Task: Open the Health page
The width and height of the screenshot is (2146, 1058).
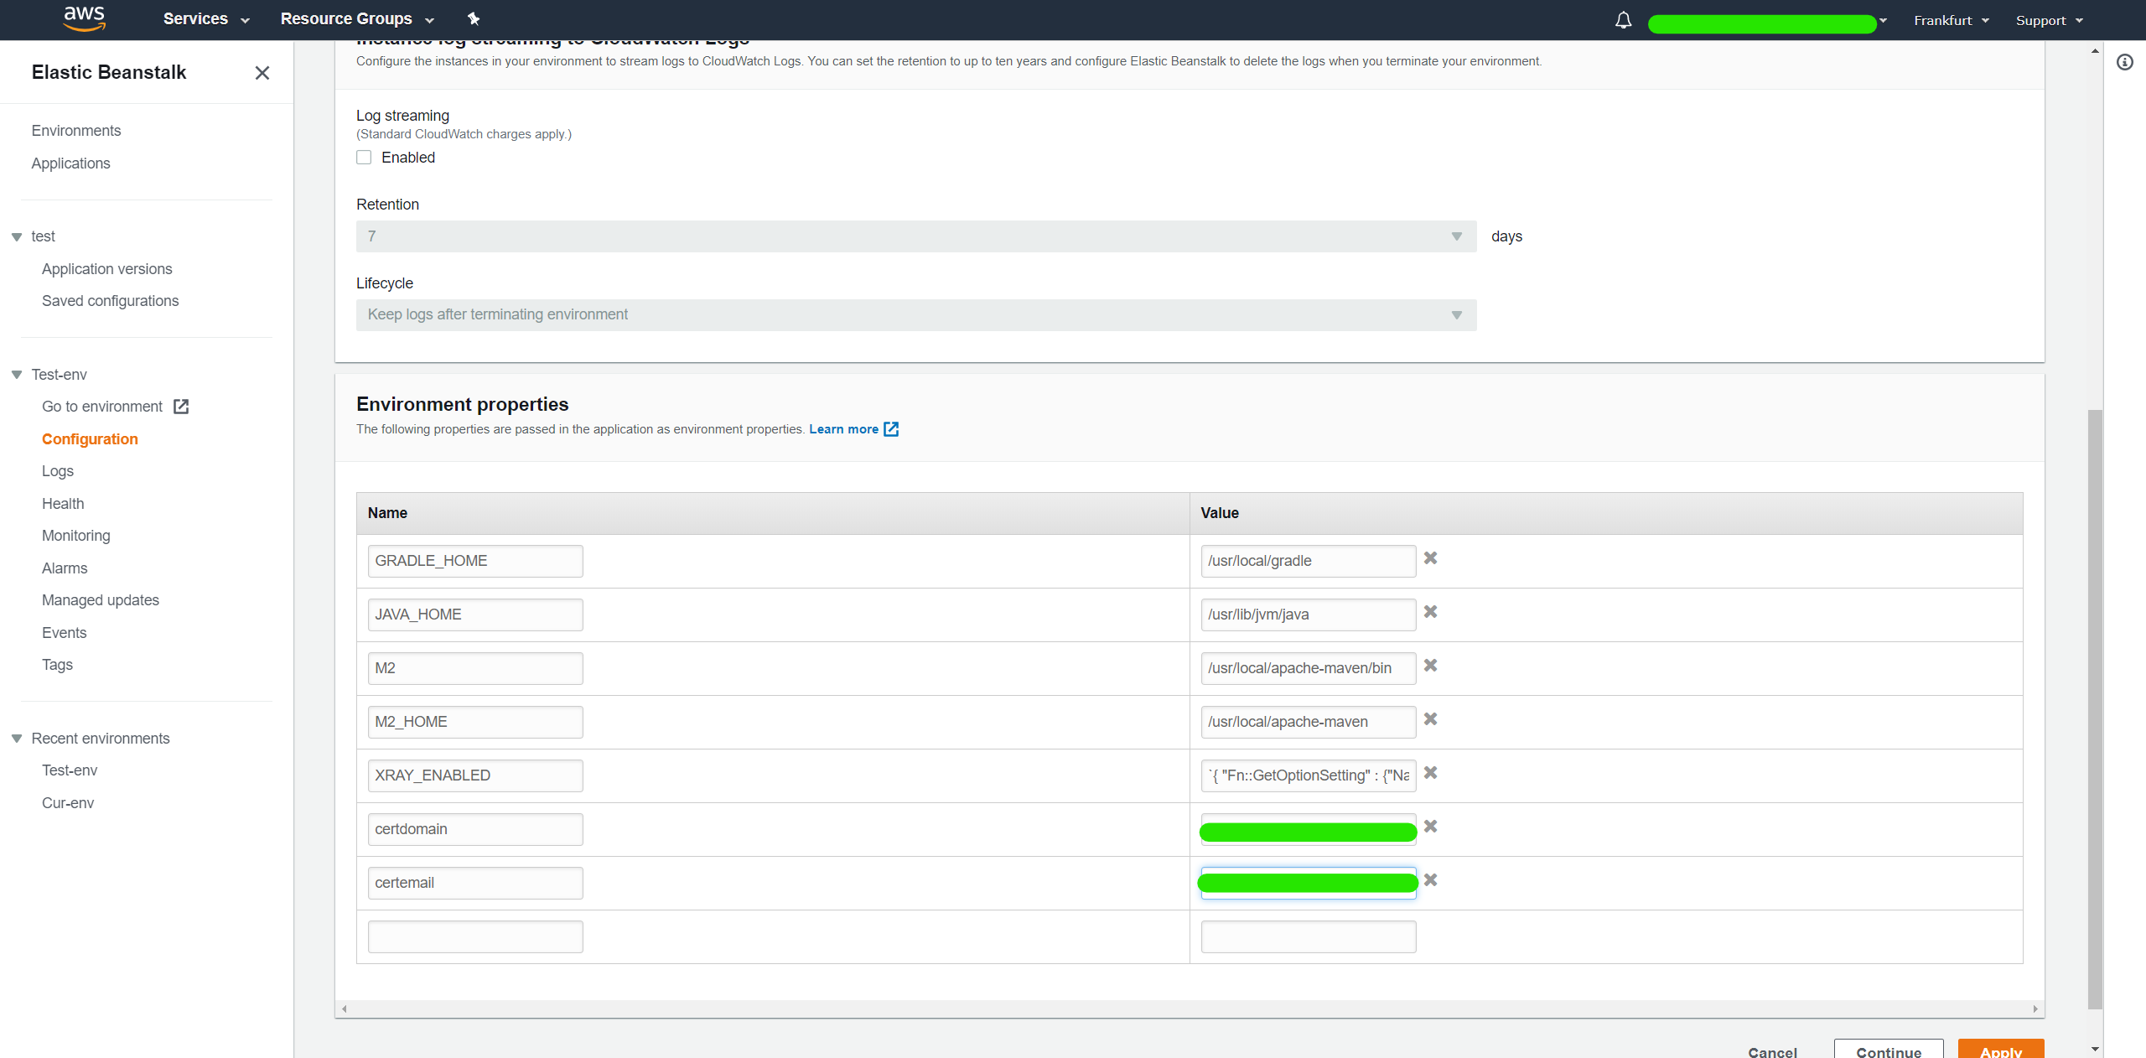Action: pos(63,504)
